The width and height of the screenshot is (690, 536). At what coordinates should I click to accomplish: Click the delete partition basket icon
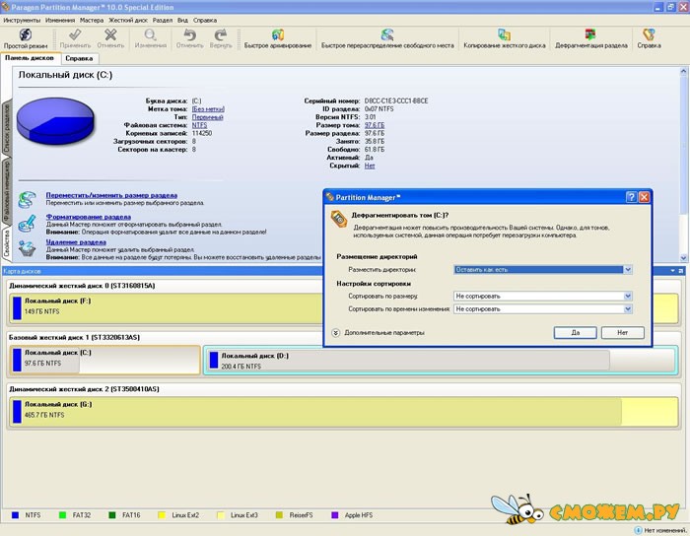click(27, 248)
